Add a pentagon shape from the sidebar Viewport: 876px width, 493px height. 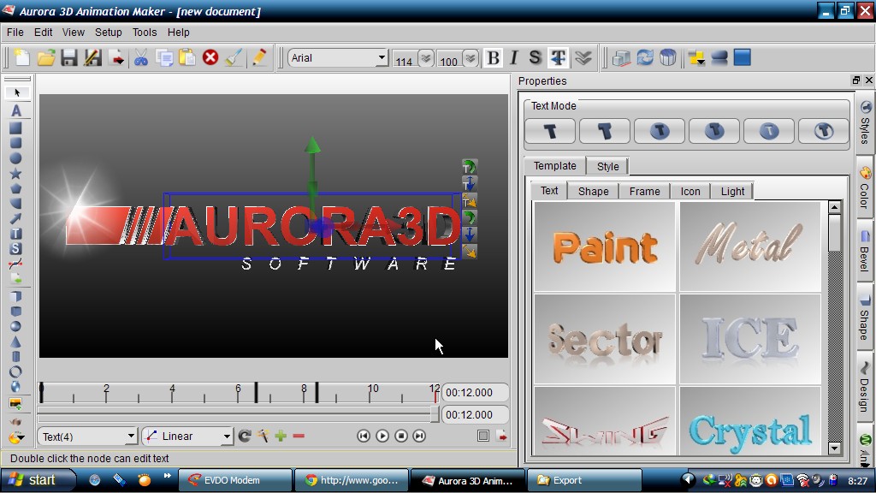click(x=15, y=188)
